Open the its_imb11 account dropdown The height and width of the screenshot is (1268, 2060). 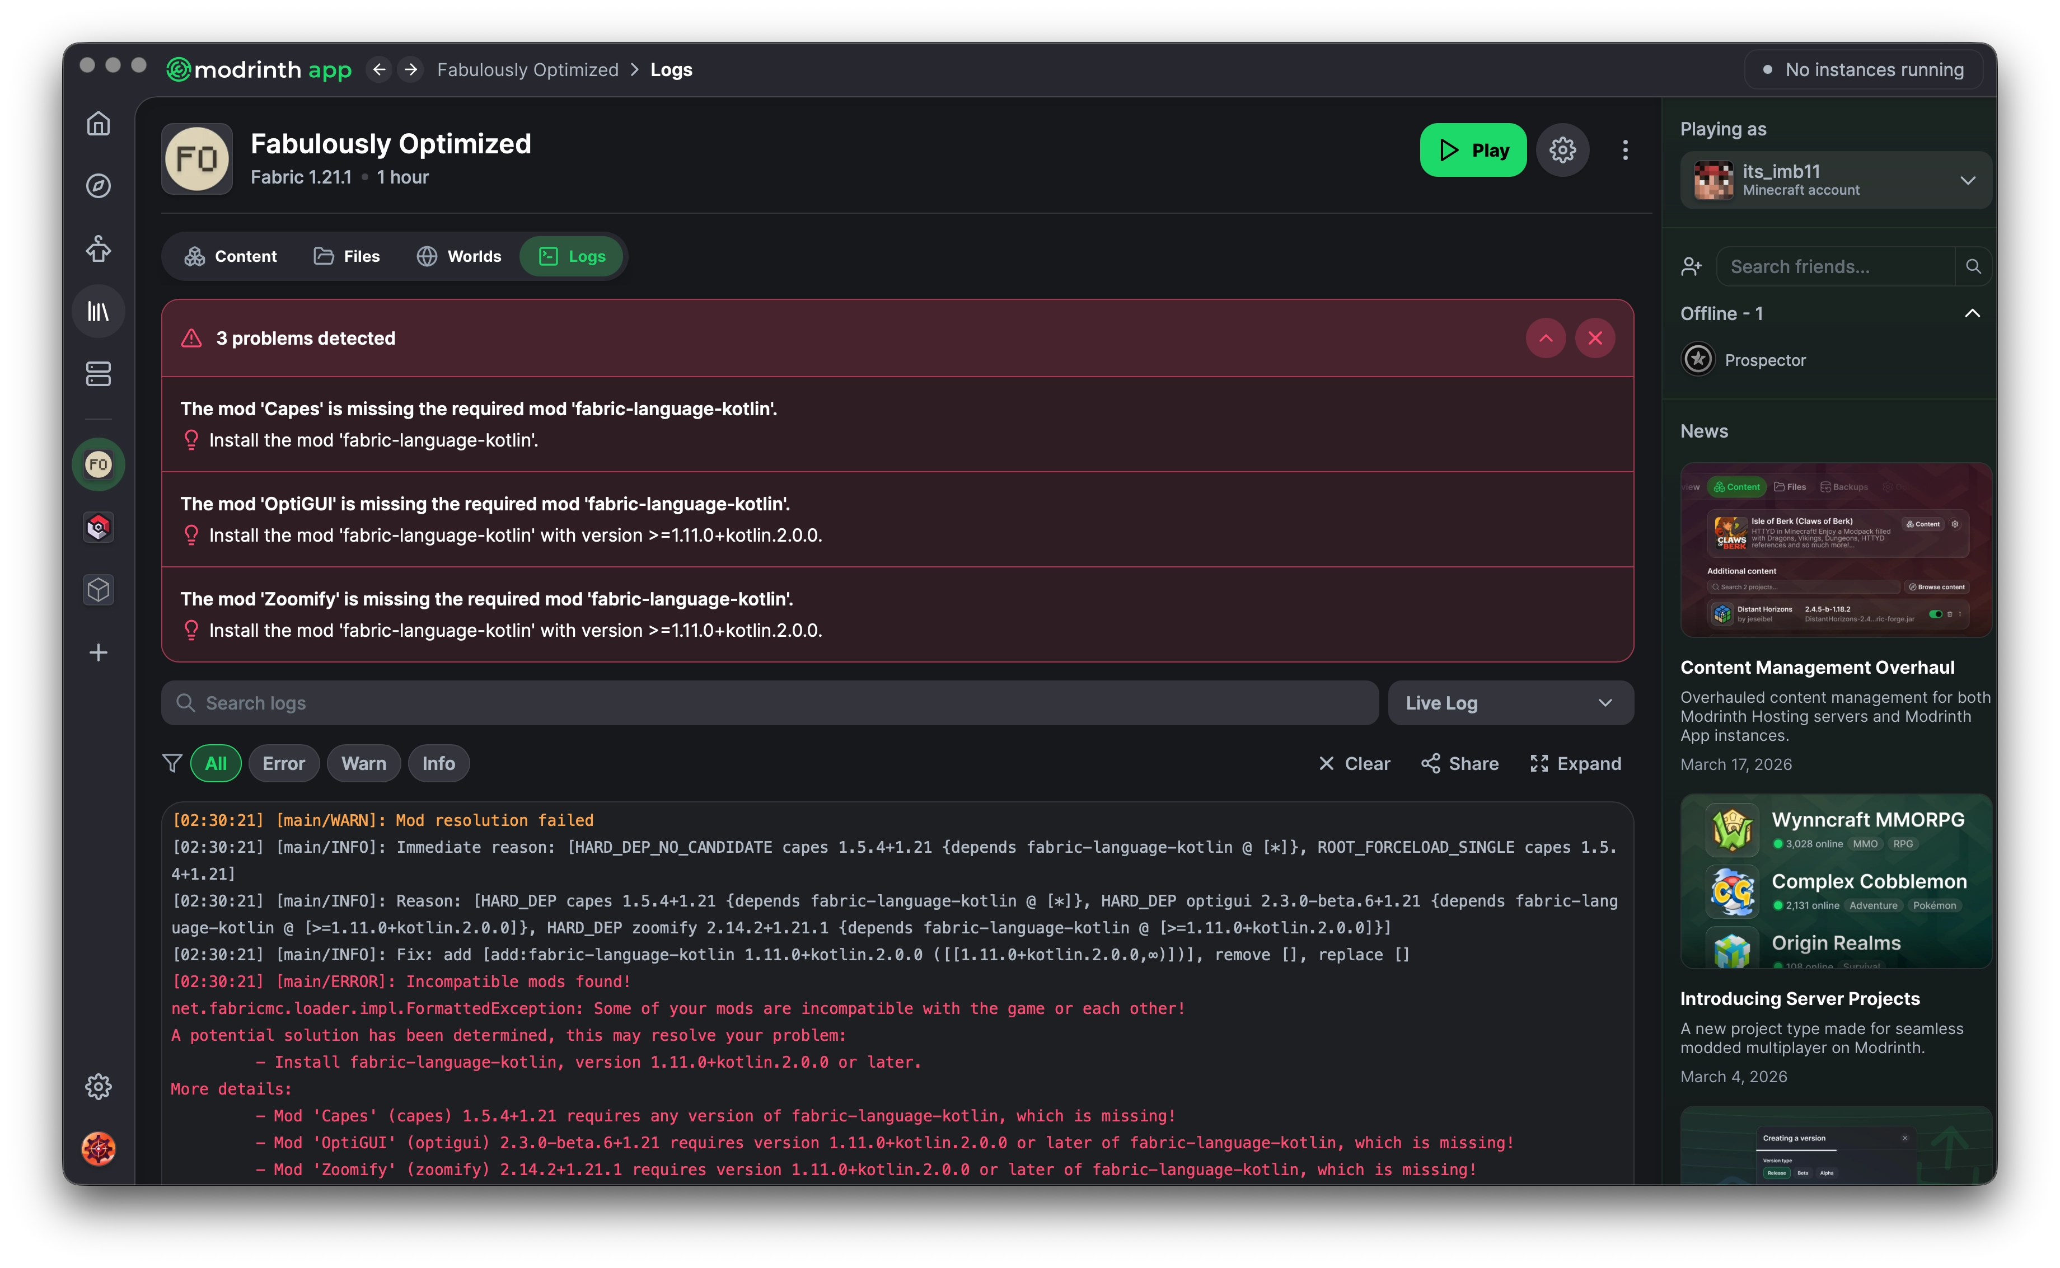(x=1836, y=180)
